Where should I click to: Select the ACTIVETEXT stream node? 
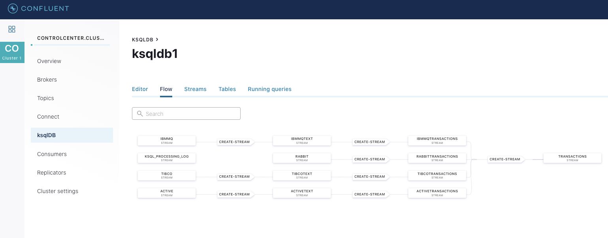tap(302, 193)
